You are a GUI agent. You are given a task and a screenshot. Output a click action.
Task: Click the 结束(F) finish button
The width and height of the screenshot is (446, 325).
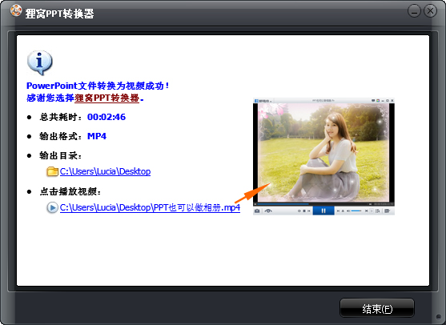click(377, 308)
